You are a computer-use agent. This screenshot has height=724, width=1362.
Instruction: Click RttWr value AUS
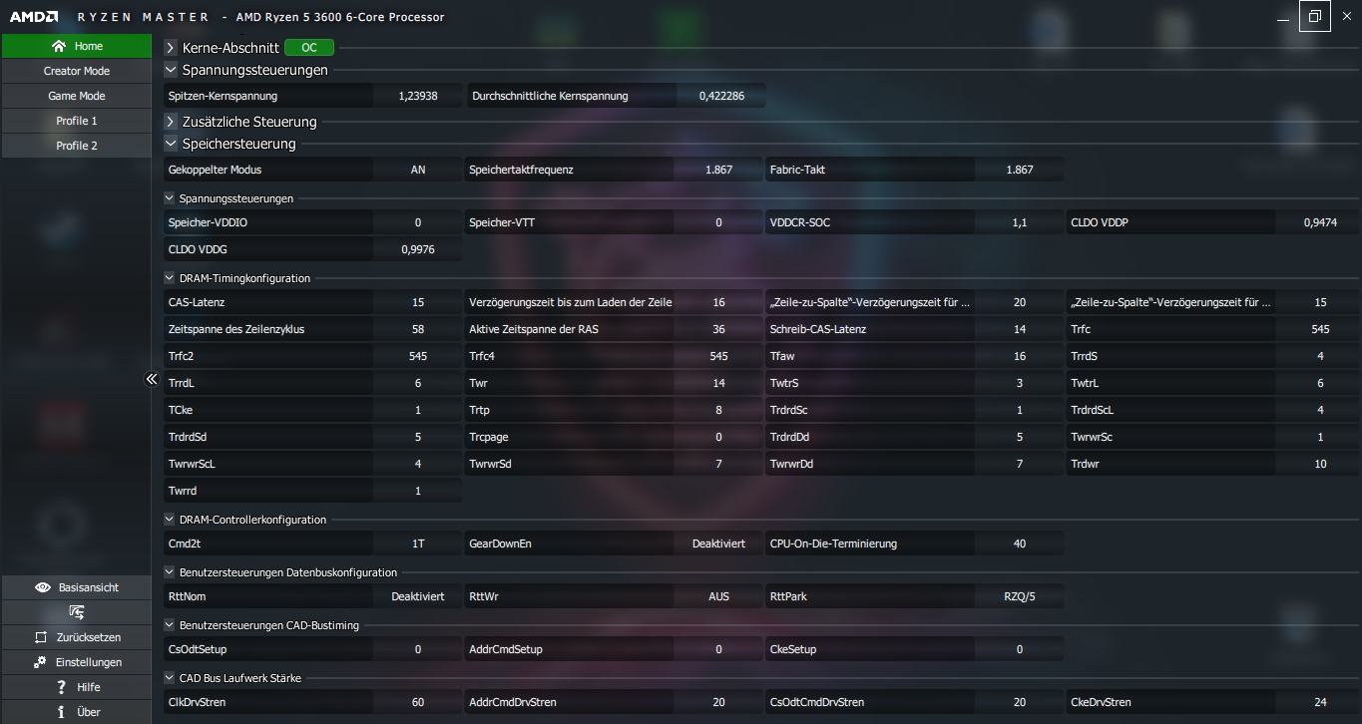[x=718, y=596]
